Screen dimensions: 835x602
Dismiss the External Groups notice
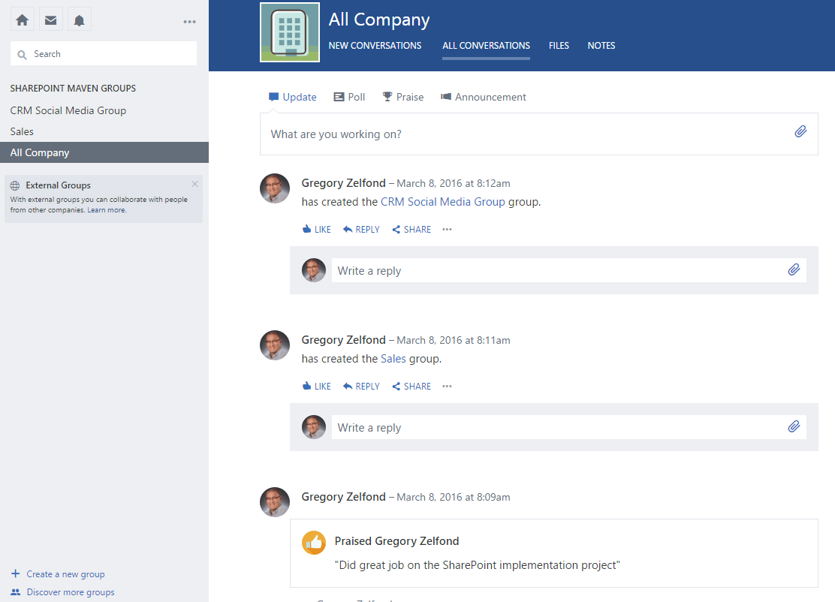pos(195,184)
